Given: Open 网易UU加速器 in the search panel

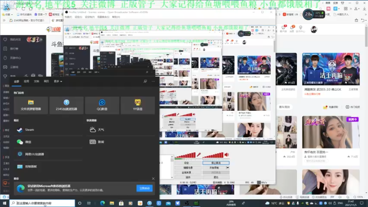Looking at the screenshot, I should point(48,154).
